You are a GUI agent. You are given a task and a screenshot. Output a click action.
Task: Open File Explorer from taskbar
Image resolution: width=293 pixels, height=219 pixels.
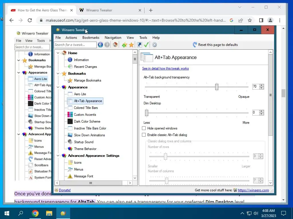pos(49,213)
